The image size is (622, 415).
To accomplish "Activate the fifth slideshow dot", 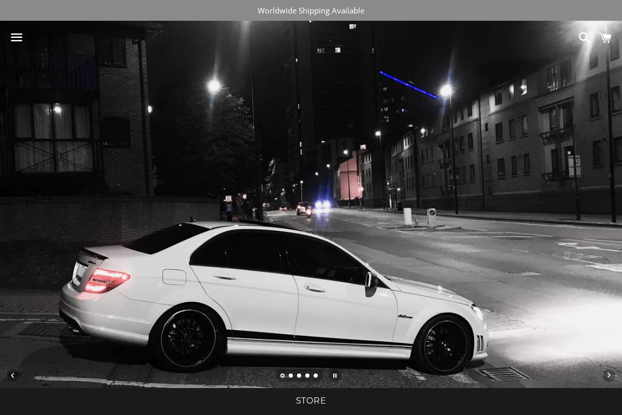I will (316, 375).
